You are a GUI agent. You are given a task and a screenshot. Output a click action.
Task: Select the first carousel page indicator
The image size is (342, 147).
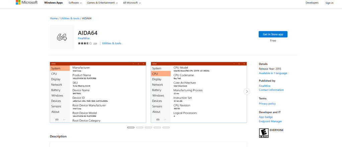point(131,127)
